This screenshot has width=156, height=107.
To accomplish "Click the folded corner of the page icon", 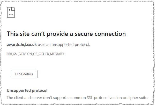I will (14, 8).
